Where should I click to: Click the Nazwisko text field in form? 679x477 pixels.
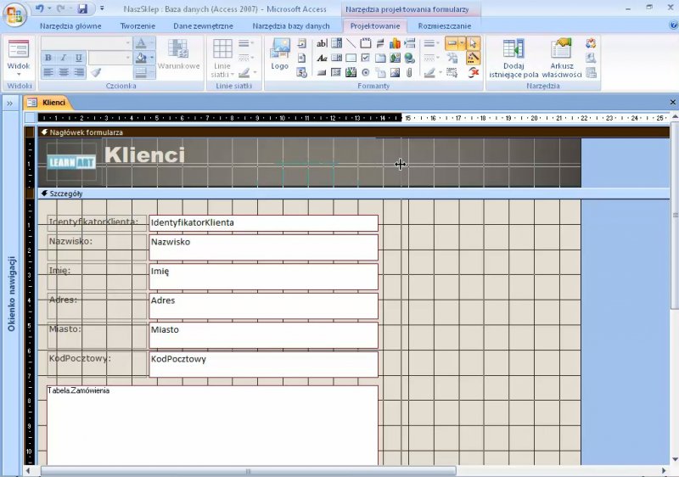point(263,247)
